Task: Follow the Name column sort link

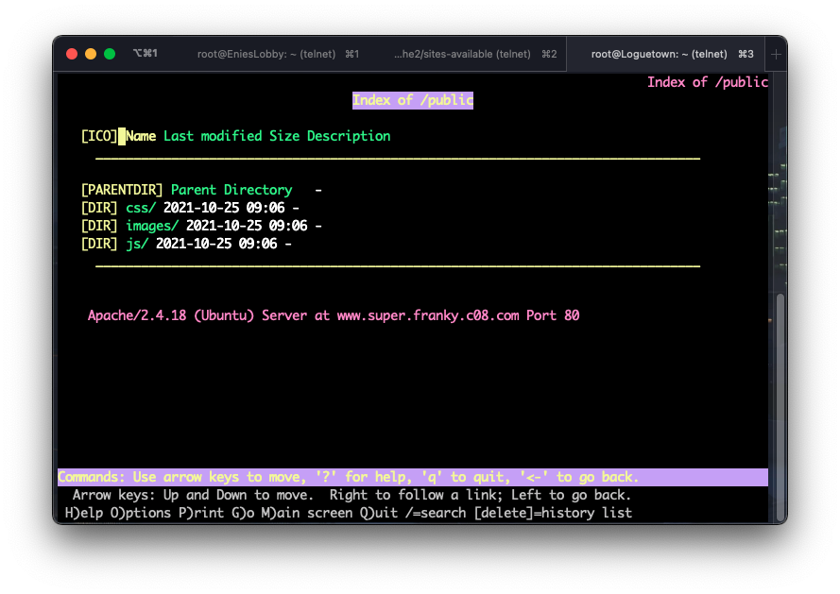Action: [x=141, y=136]
